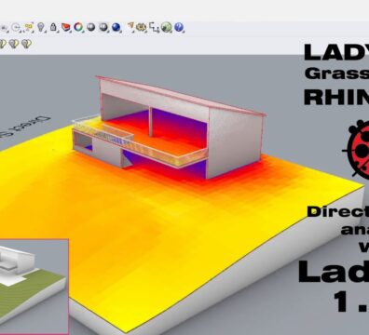369x335 pixels.
Task: Click the second gray render sphere icon
Action: (x=103, y=28)
